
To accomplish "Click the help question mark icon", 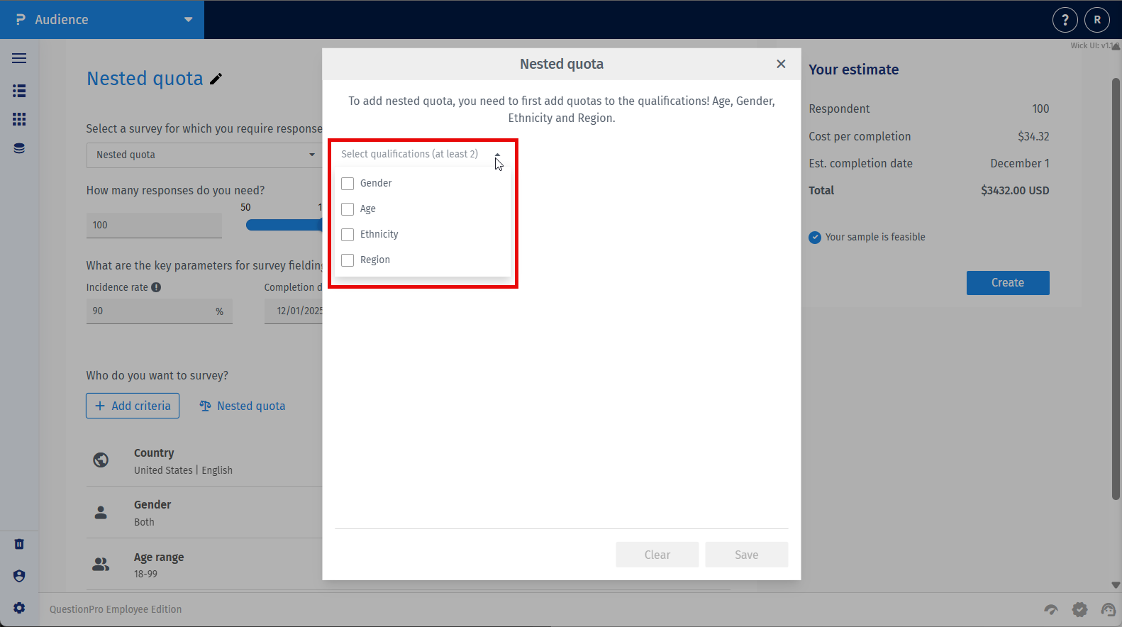I will [x=1065, y=20].
